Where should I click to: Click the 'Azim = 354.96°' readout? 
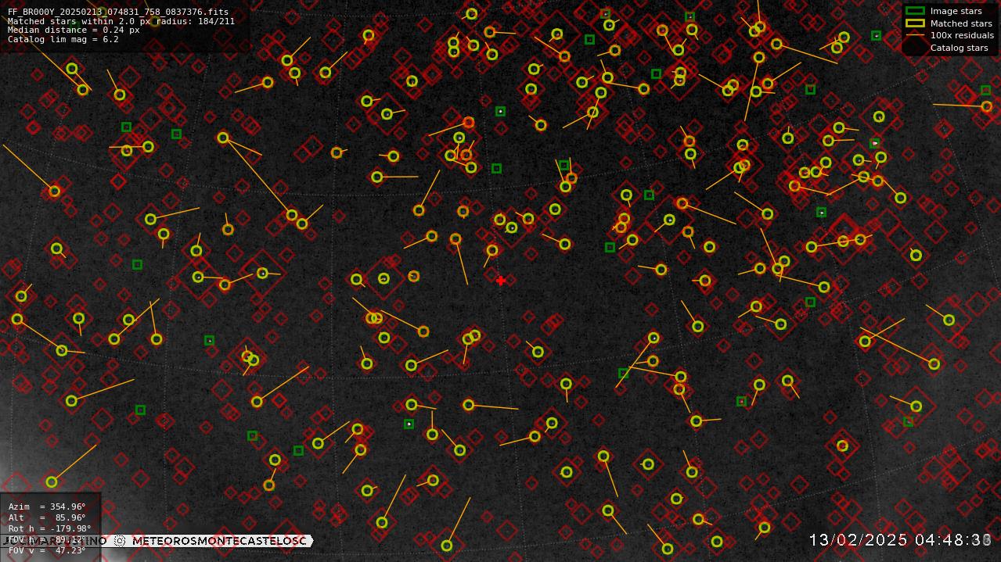[47, 507]
